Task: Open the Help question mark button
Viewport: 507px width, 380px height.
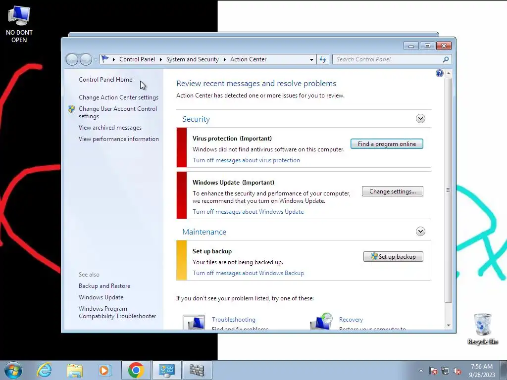Action: (x=440, y=73)
